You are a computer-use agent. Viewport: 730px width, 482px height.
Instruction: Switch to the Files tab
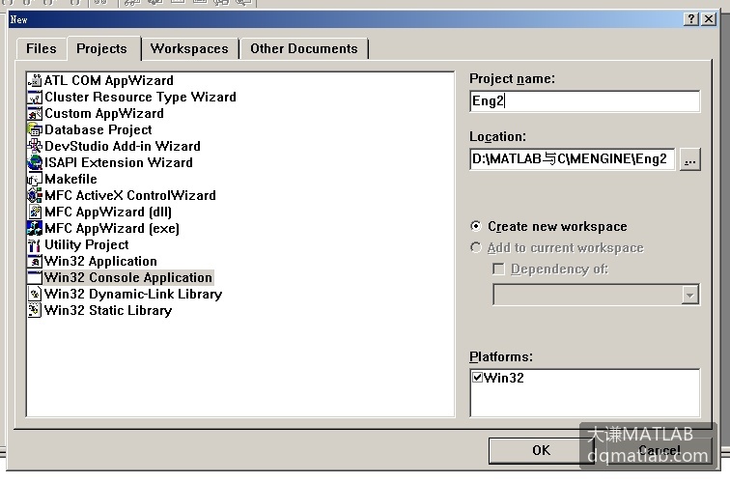point(42,48)
